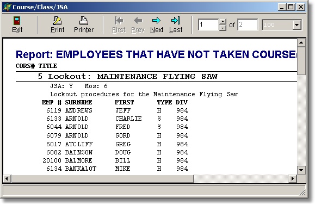The height and width of the screenshot is (205, 315).
Task: Click the 'SURNAME' column header
Action: 78,102
